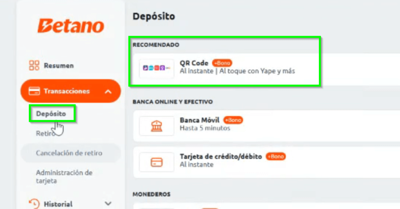Viewport: 400px width, 209px height.
Task: Click the Betano logo
Action: [71, 26]
